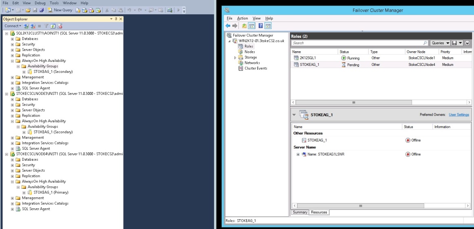Collapse the SQL2K12CLUST1\AOINST1 server node
The image size is (474, 229).
click(x=7, y=33)
